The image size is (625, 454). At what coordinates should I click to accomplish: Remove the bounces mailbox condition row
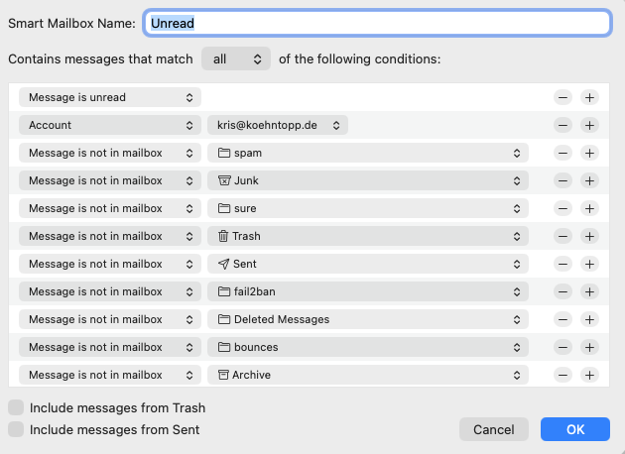point(562,348)
